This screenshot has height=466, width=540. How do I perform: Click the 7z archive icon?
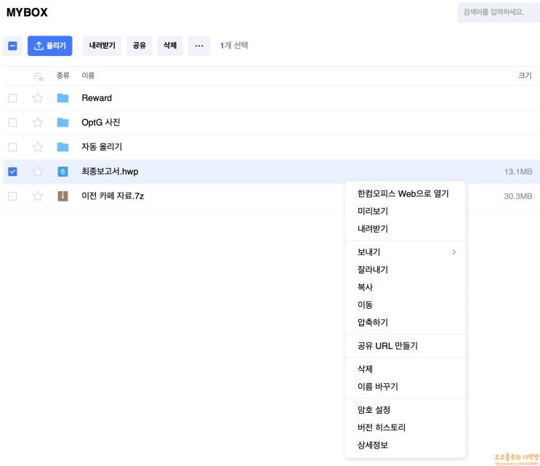pyautogui.click(x=63, y=196)
